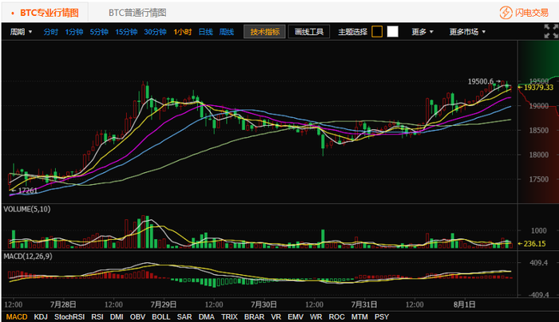Select MACD indicator
559x322 pixels.
click(x=17, y=316)
